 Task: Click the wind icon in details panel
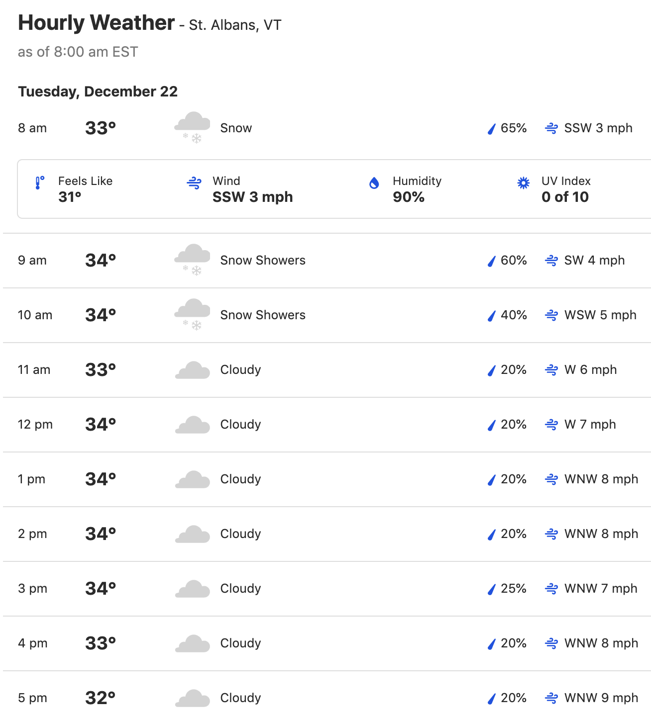coord(194,183)
